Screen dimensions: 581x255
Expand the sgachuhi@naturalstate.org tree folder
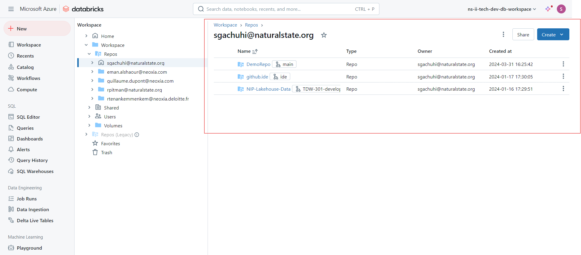pyautogui.click(x=92, y=63)
